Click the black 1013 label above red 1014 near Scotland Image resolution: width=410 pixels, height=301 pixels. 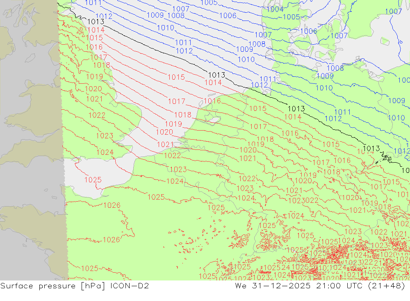[x=96, y=22]
